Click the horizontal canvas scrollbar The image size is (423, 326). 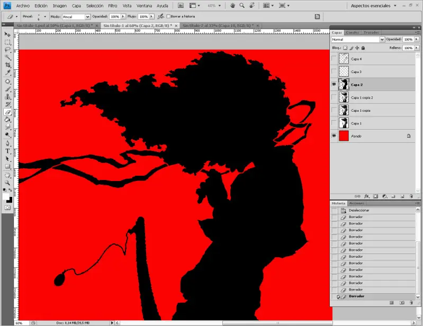point(277,323)
